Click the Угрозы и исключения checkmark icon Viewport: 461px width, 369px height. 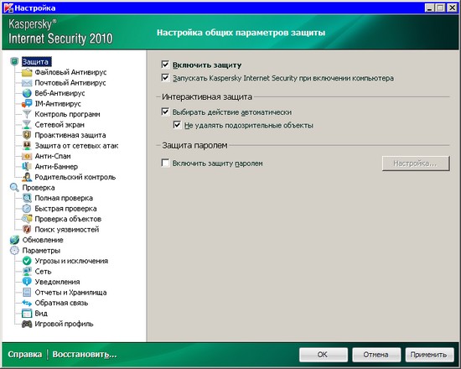(27, 261)
